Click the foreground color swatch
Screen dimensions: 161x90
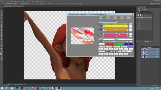[1, 54]
